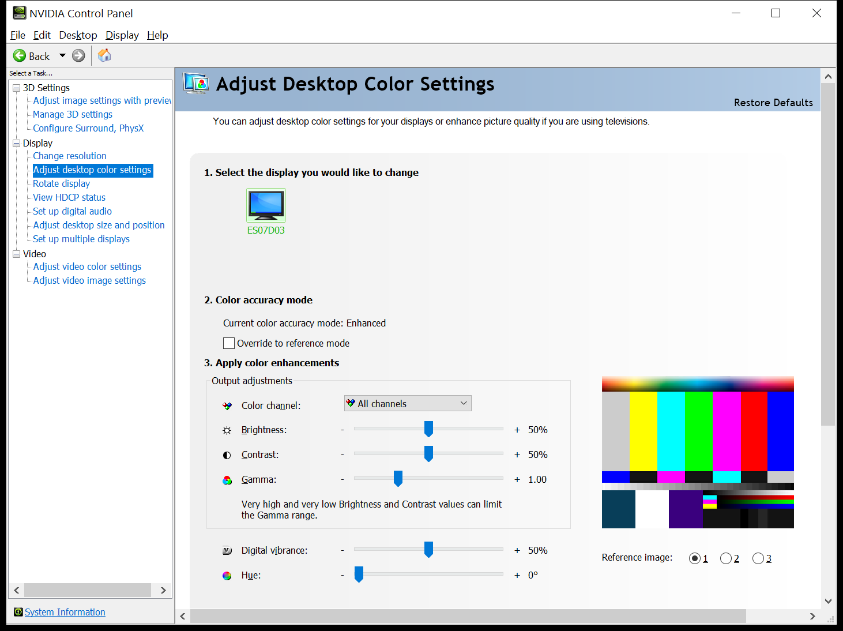Click Restore Defaults

773,103
